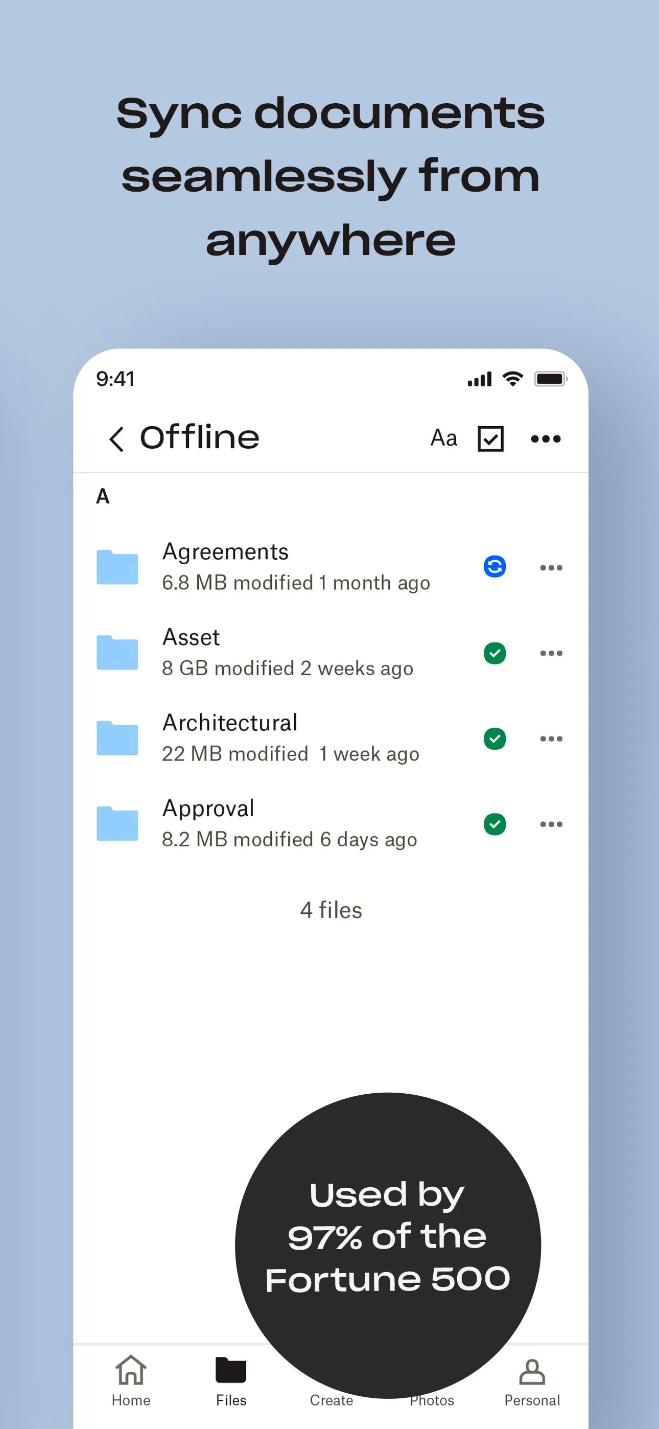Image resolution: width=659 pixels, height=1429 pixels.
Task: Open the header more options menu
Action: (546, 439)
